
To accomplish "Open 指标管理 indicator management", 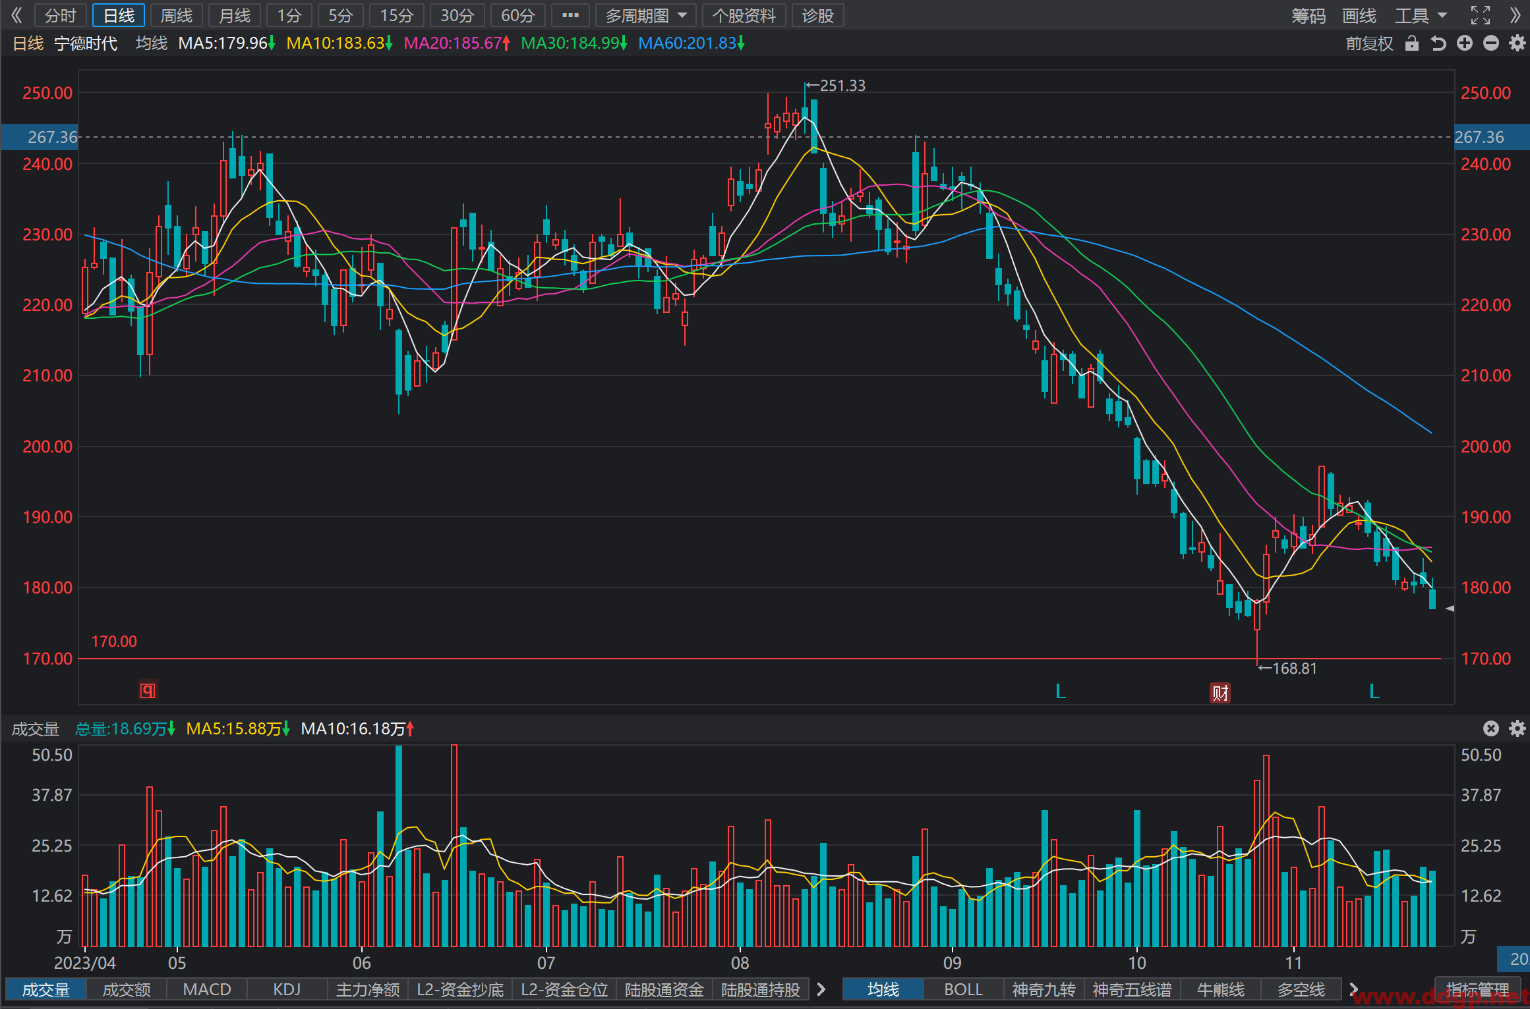I will [x=1477, y=989].
